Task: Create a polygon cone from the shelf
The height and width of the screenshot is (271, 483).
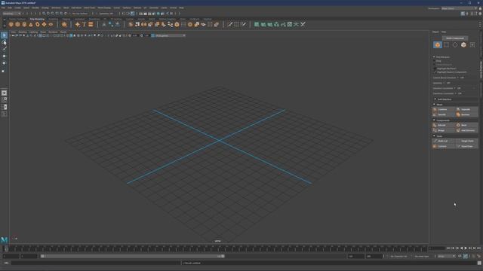Action: pyautogui.click(x=31, y=24)
